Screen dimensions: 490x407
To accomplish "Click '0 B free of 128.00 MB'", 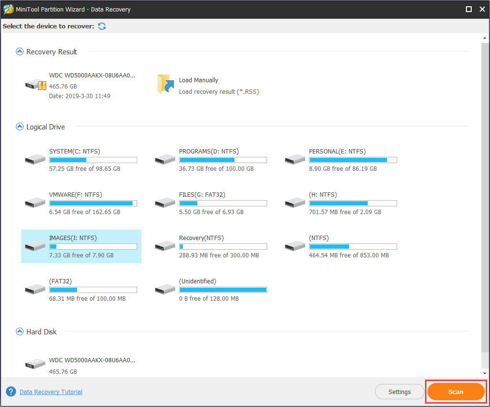I will point(209,299).
